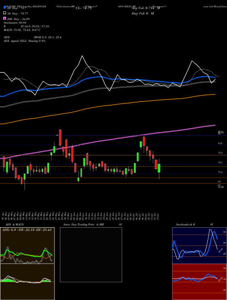Open the ADX indicator chart thumbnail
The image size is (227, 300).
tap(27, 245)
